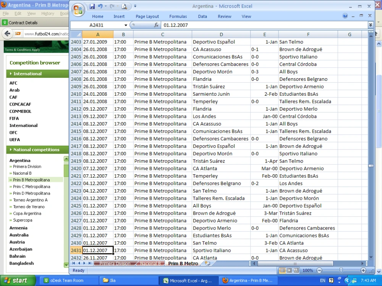Open the Firefox History menu
This screenshot has height=286, width=382.
[x=48, y=14]
